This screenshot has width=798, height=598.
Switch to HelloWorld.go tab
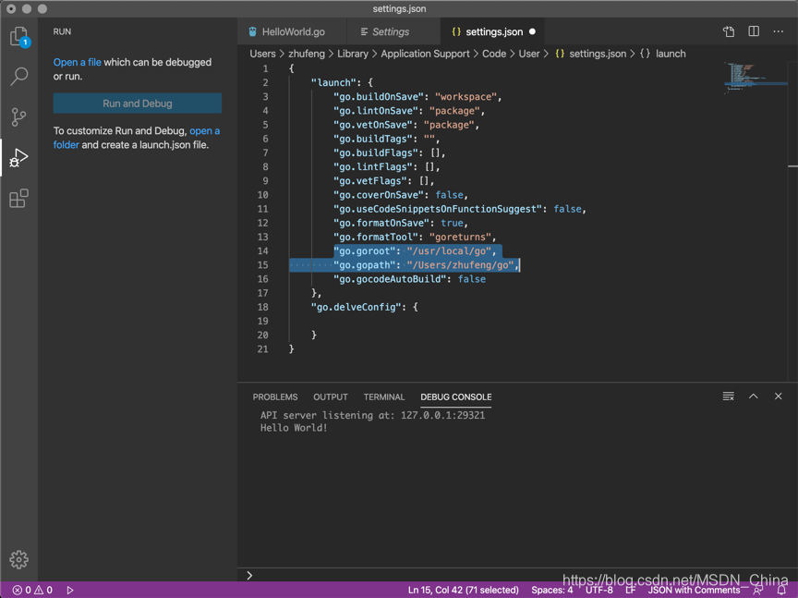click(x=293, y=31)
